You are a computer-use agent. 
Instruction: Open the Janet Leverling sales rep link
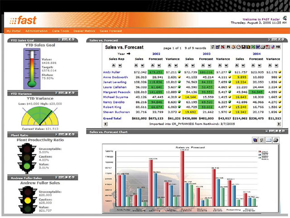tap(115, 82)
